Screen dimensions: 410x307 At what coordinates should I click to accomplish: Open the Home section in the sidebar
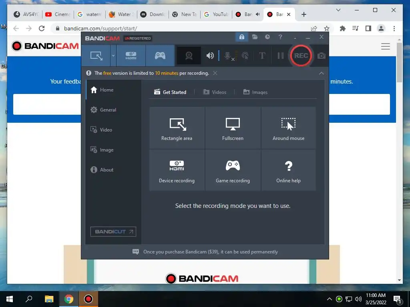(x=113, y=90)
